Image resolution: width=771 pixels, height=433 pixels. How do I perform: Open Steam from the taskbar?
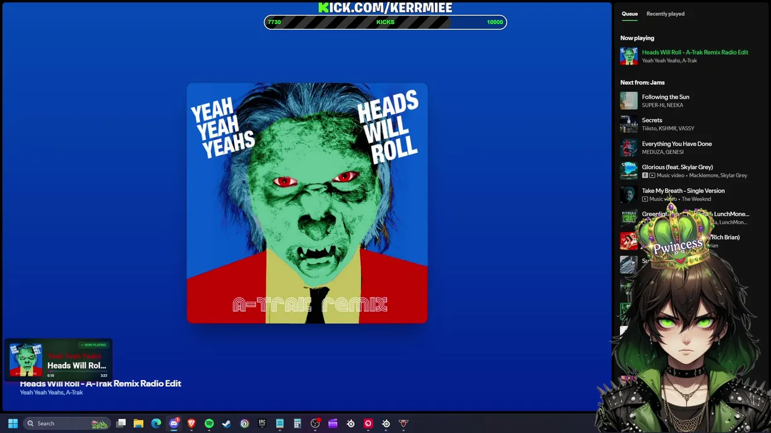(x=226, y=423)
